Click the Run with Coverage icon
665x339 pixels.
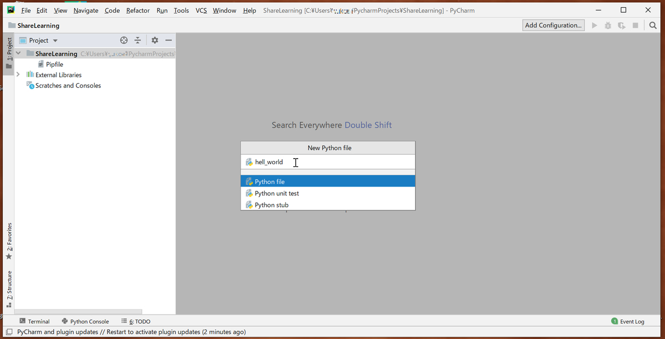622,26
